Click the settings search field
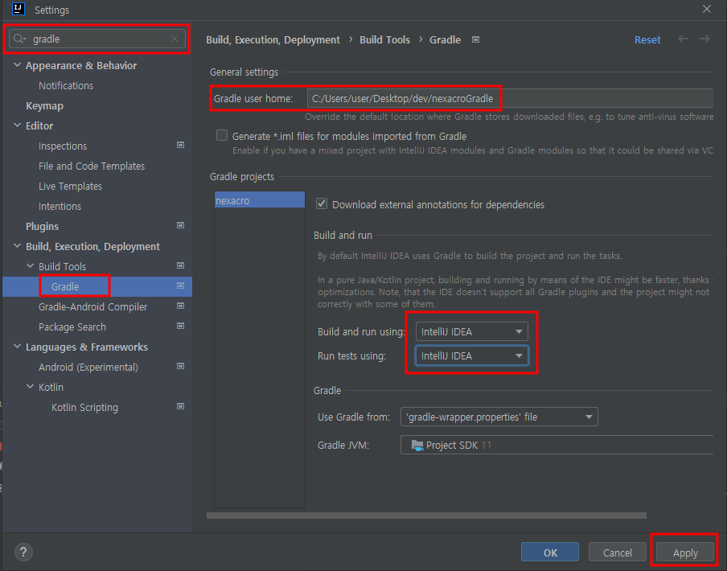The height and width of the screenshot is (571, 727). (97, 39)
